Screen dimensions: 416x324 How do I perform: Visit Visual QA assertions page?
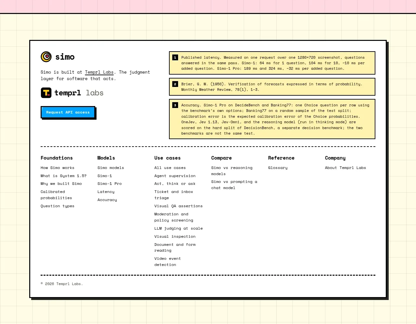tap(178, 206)
